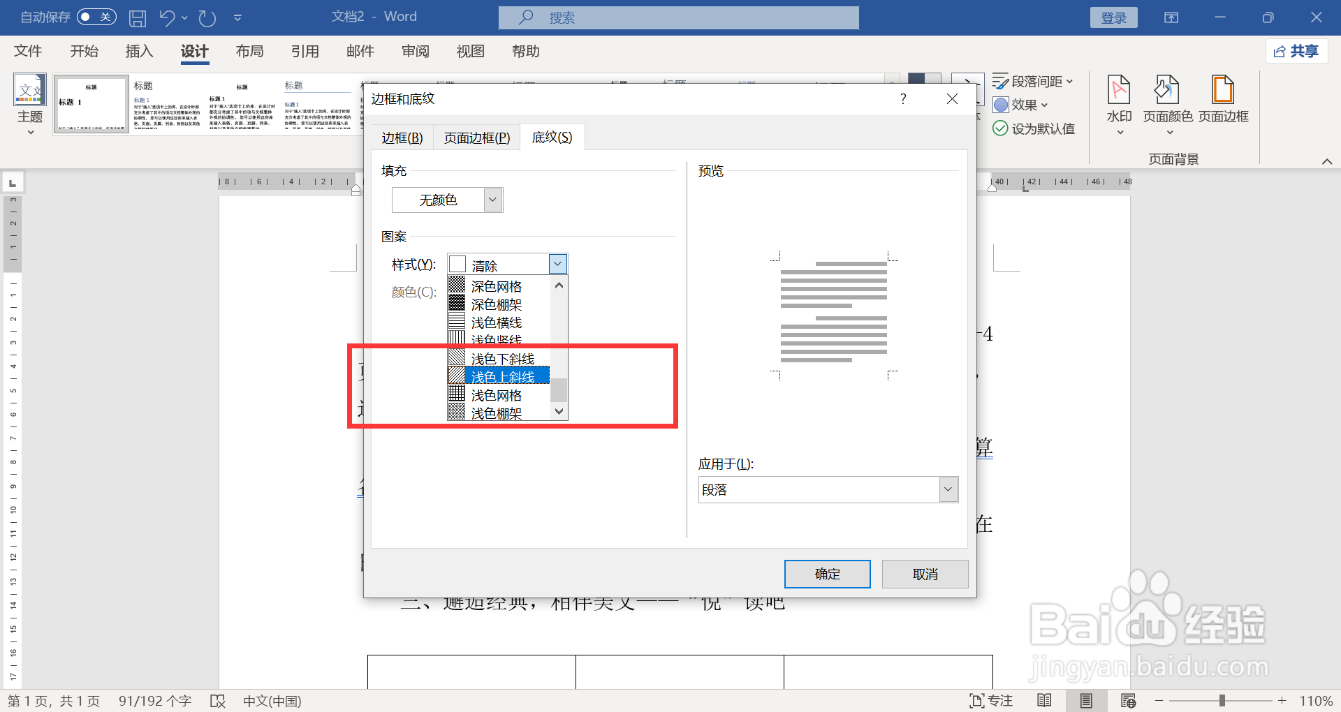This screenshot has height=712, width=1341.
Task: Switch to web layout view icon
Action: point(1128,701)
